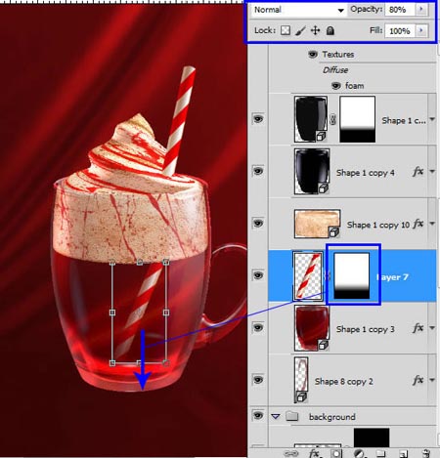Select the Shape 1 copy 3 red cup thumbnail

pyautogui.click(x=312, y=328)
